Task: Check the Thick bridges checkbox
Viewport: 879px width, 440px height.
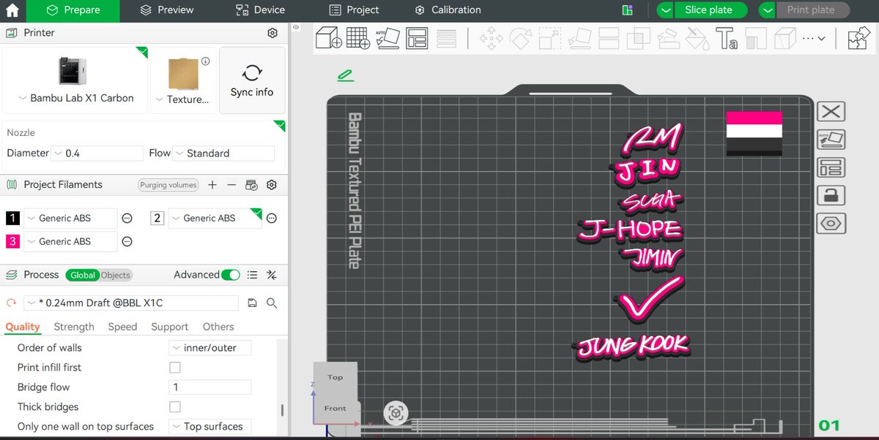Action: [x=175, y=407]
